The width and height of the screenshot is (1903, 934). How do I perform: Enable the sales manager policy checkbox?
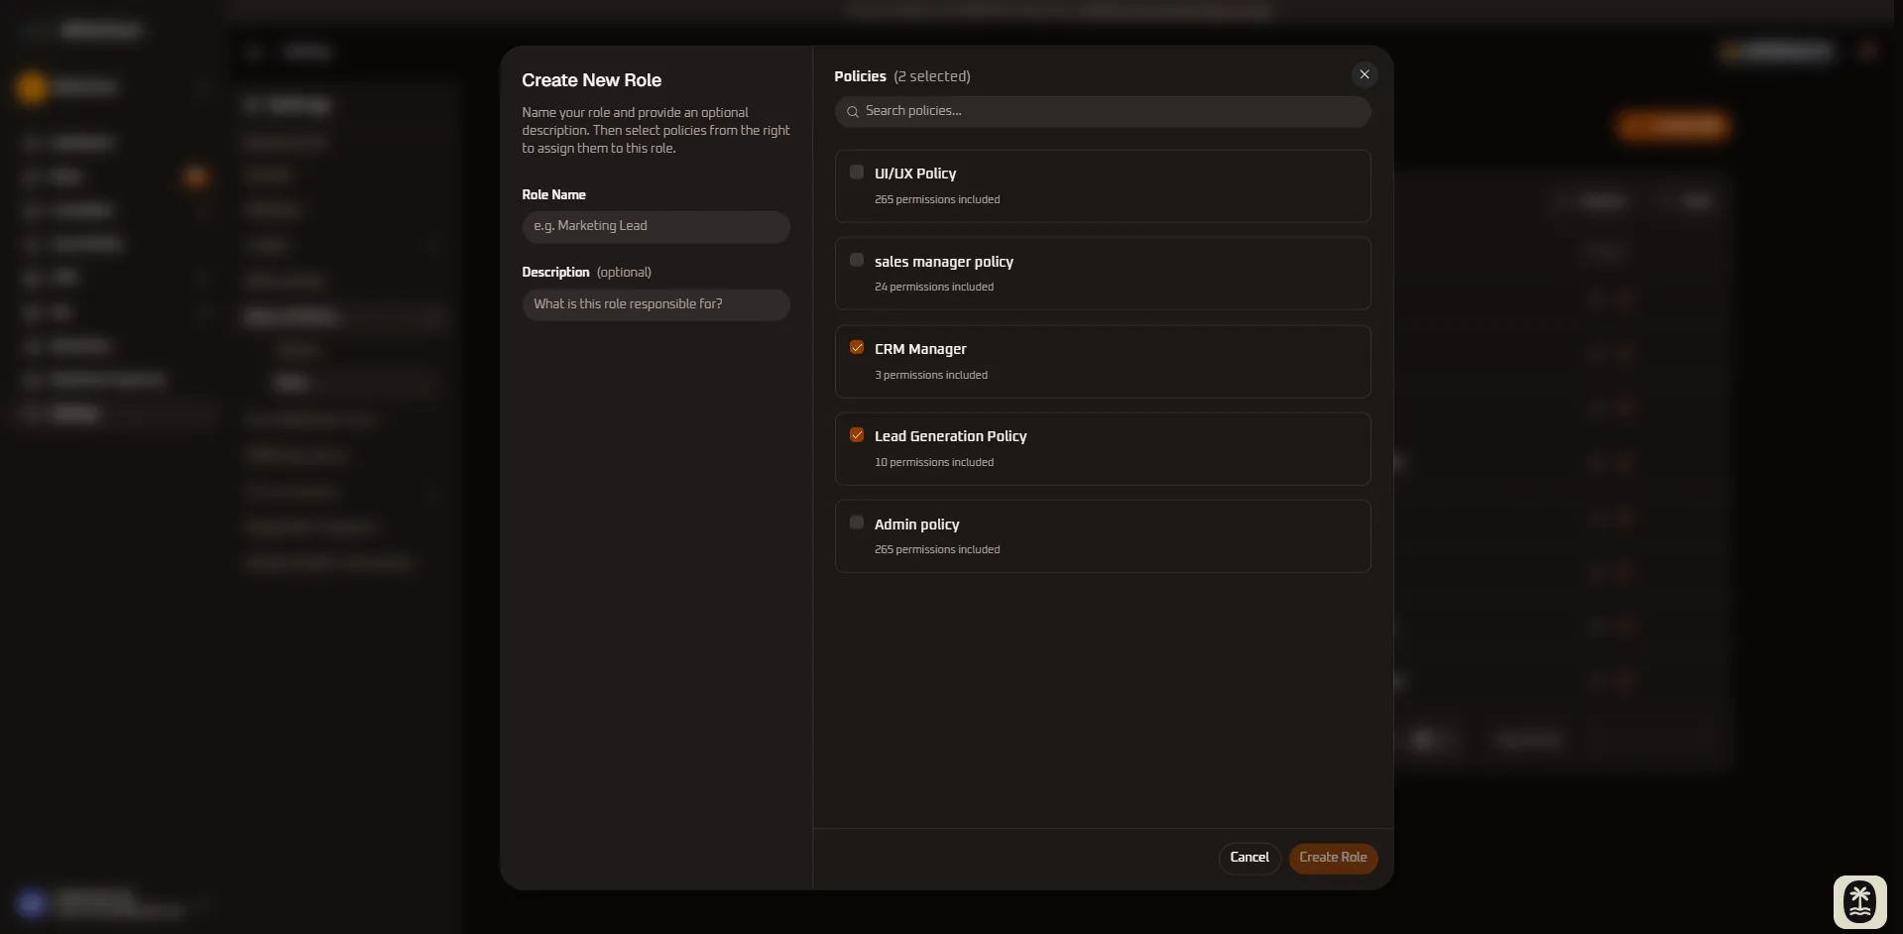tap(857, 260)
